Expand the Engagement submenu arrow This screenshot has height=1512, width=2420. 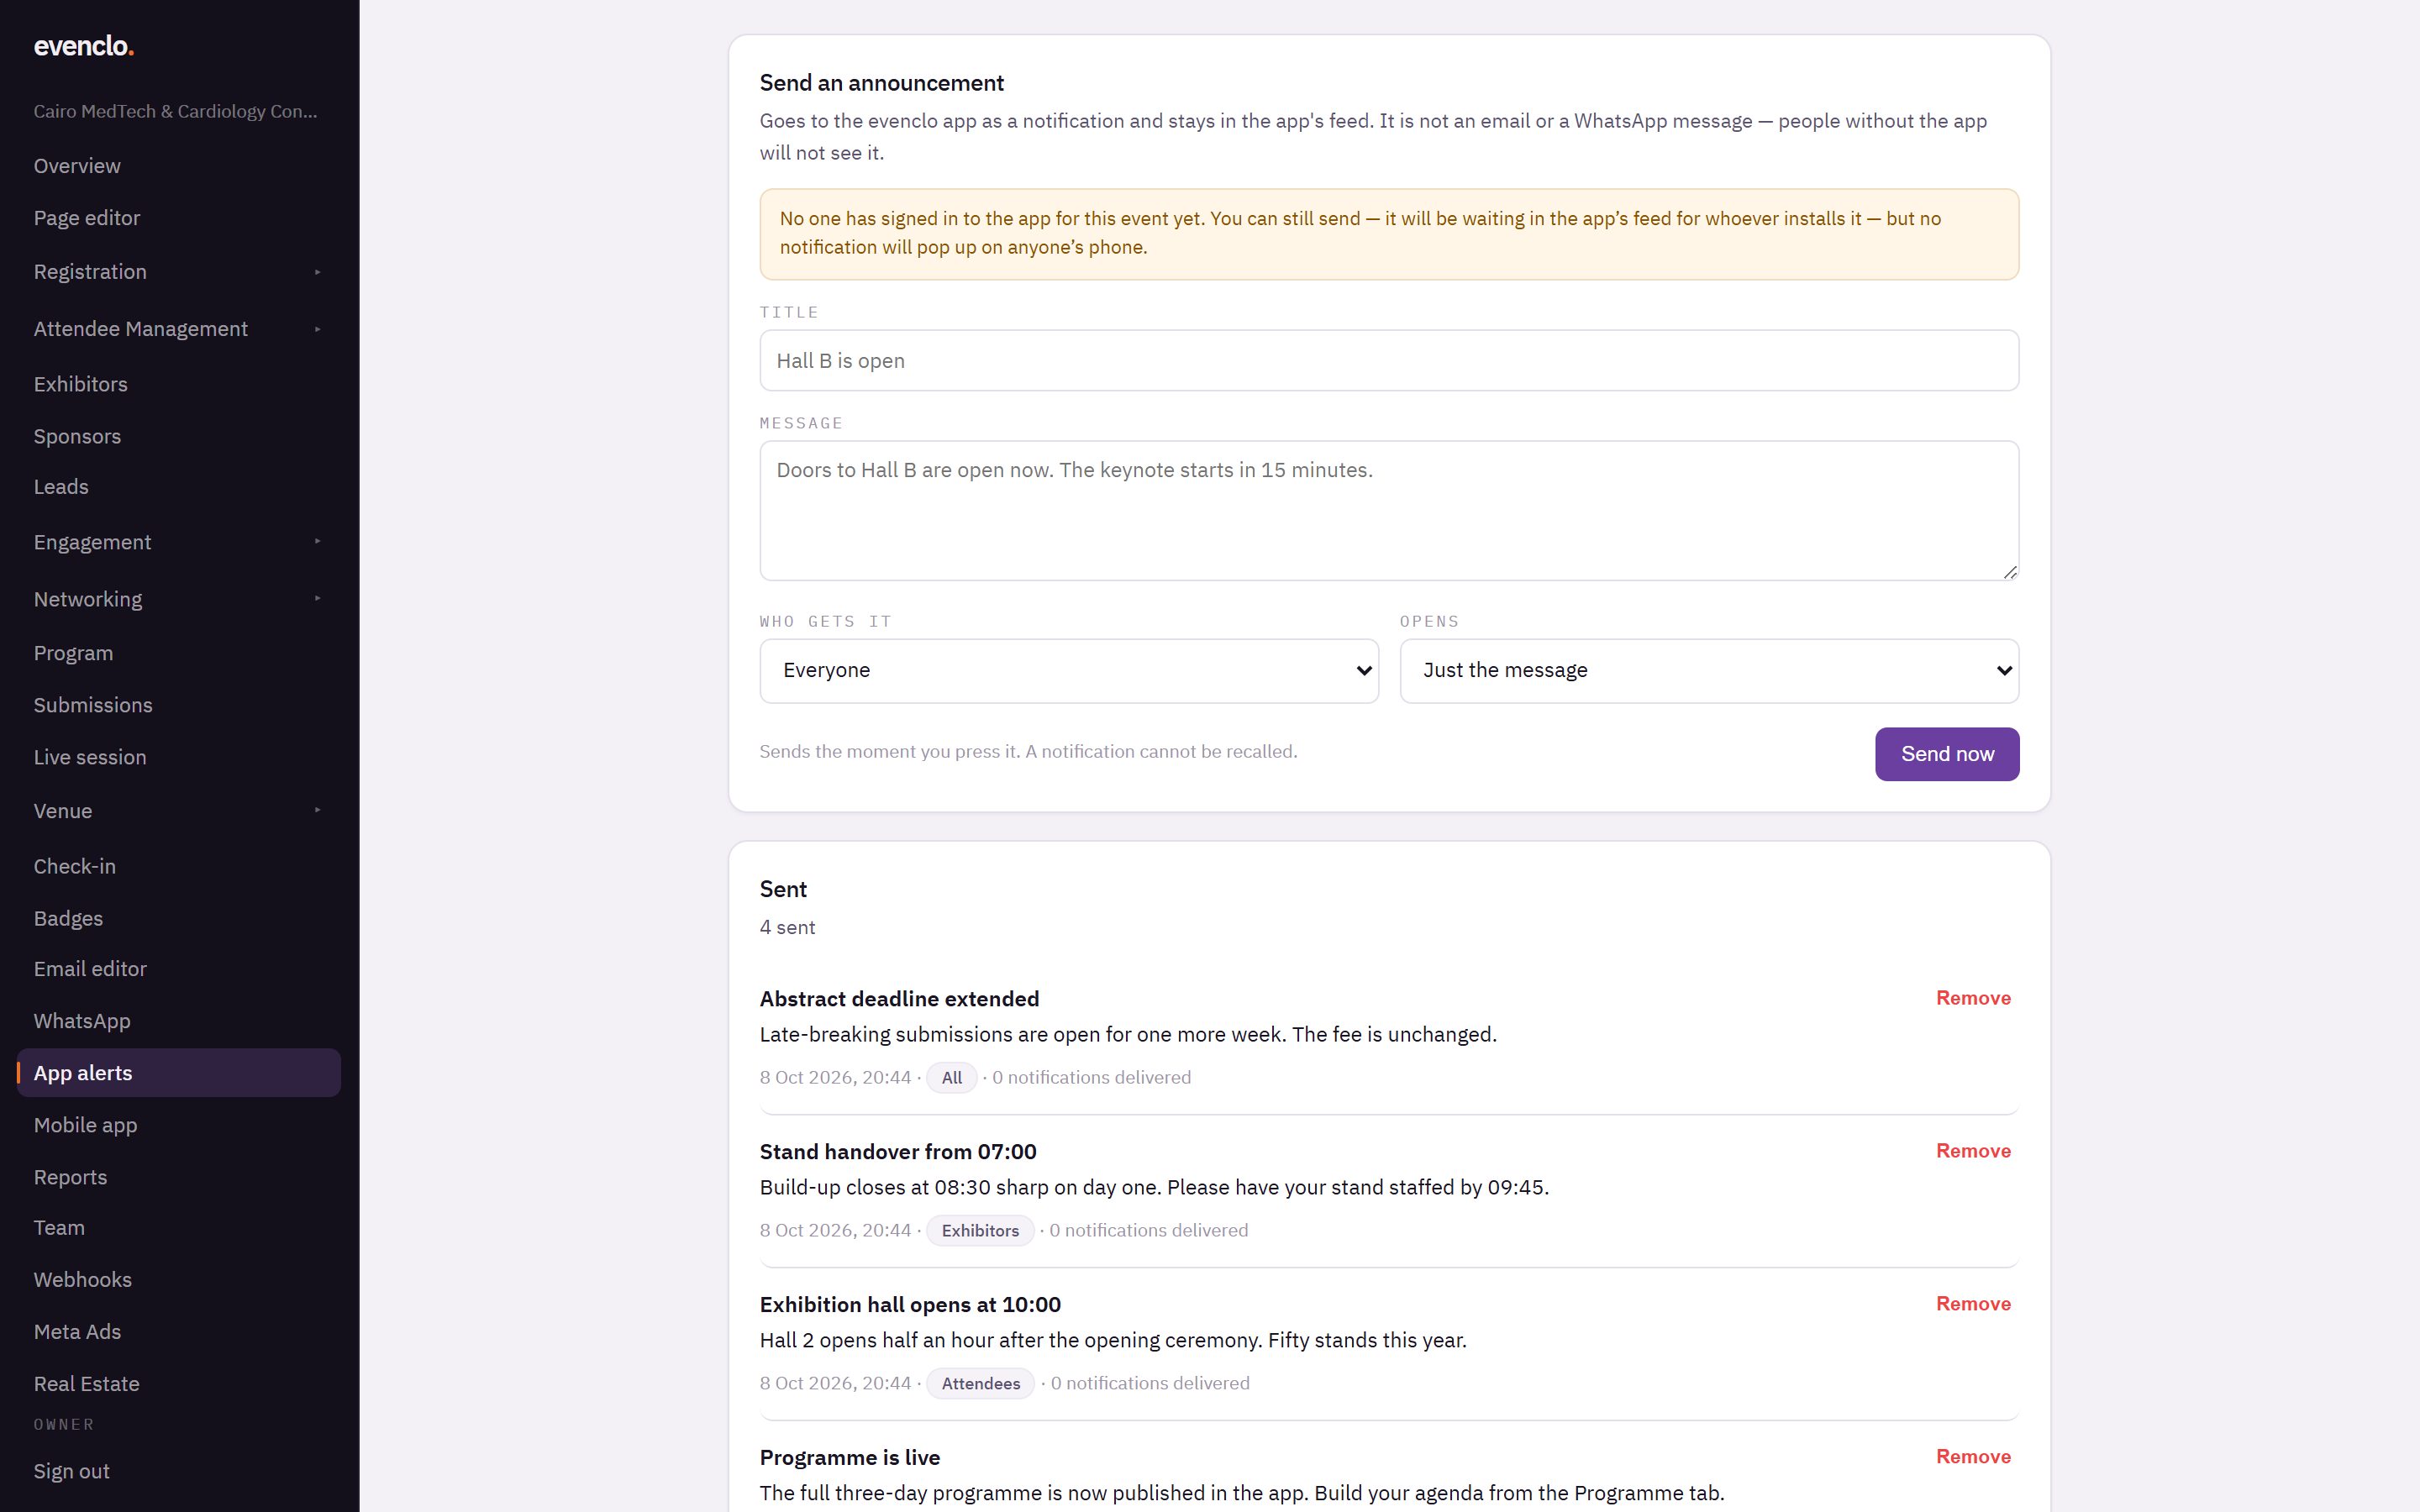point(317,542)
